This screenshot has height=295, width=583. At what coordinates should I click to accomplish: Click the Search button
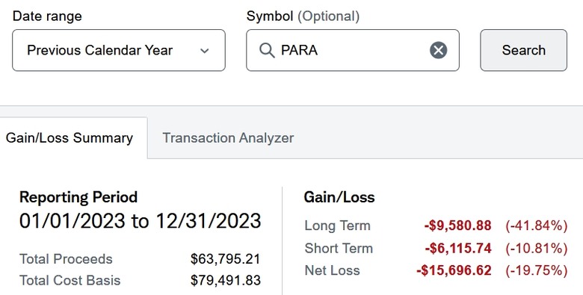coord(523,50)
